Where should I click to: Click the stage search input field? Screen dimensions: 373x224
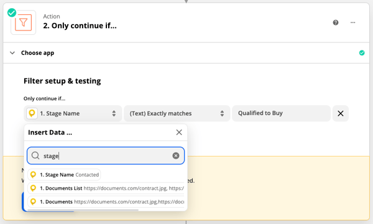pos(106,156)
